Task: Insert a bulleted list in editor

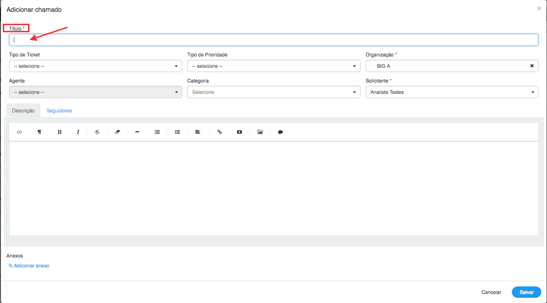Action: pos(177,132)
